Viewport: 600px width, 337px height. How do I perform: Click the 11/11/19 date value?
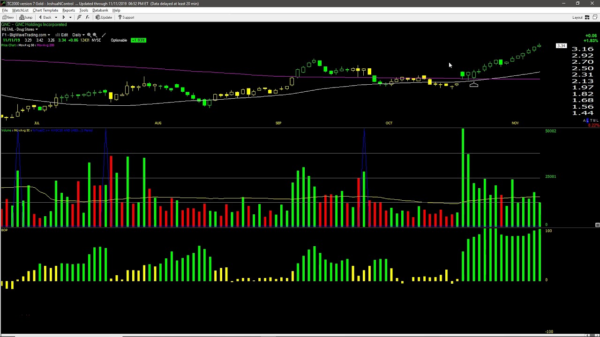(x=11, y=40)
